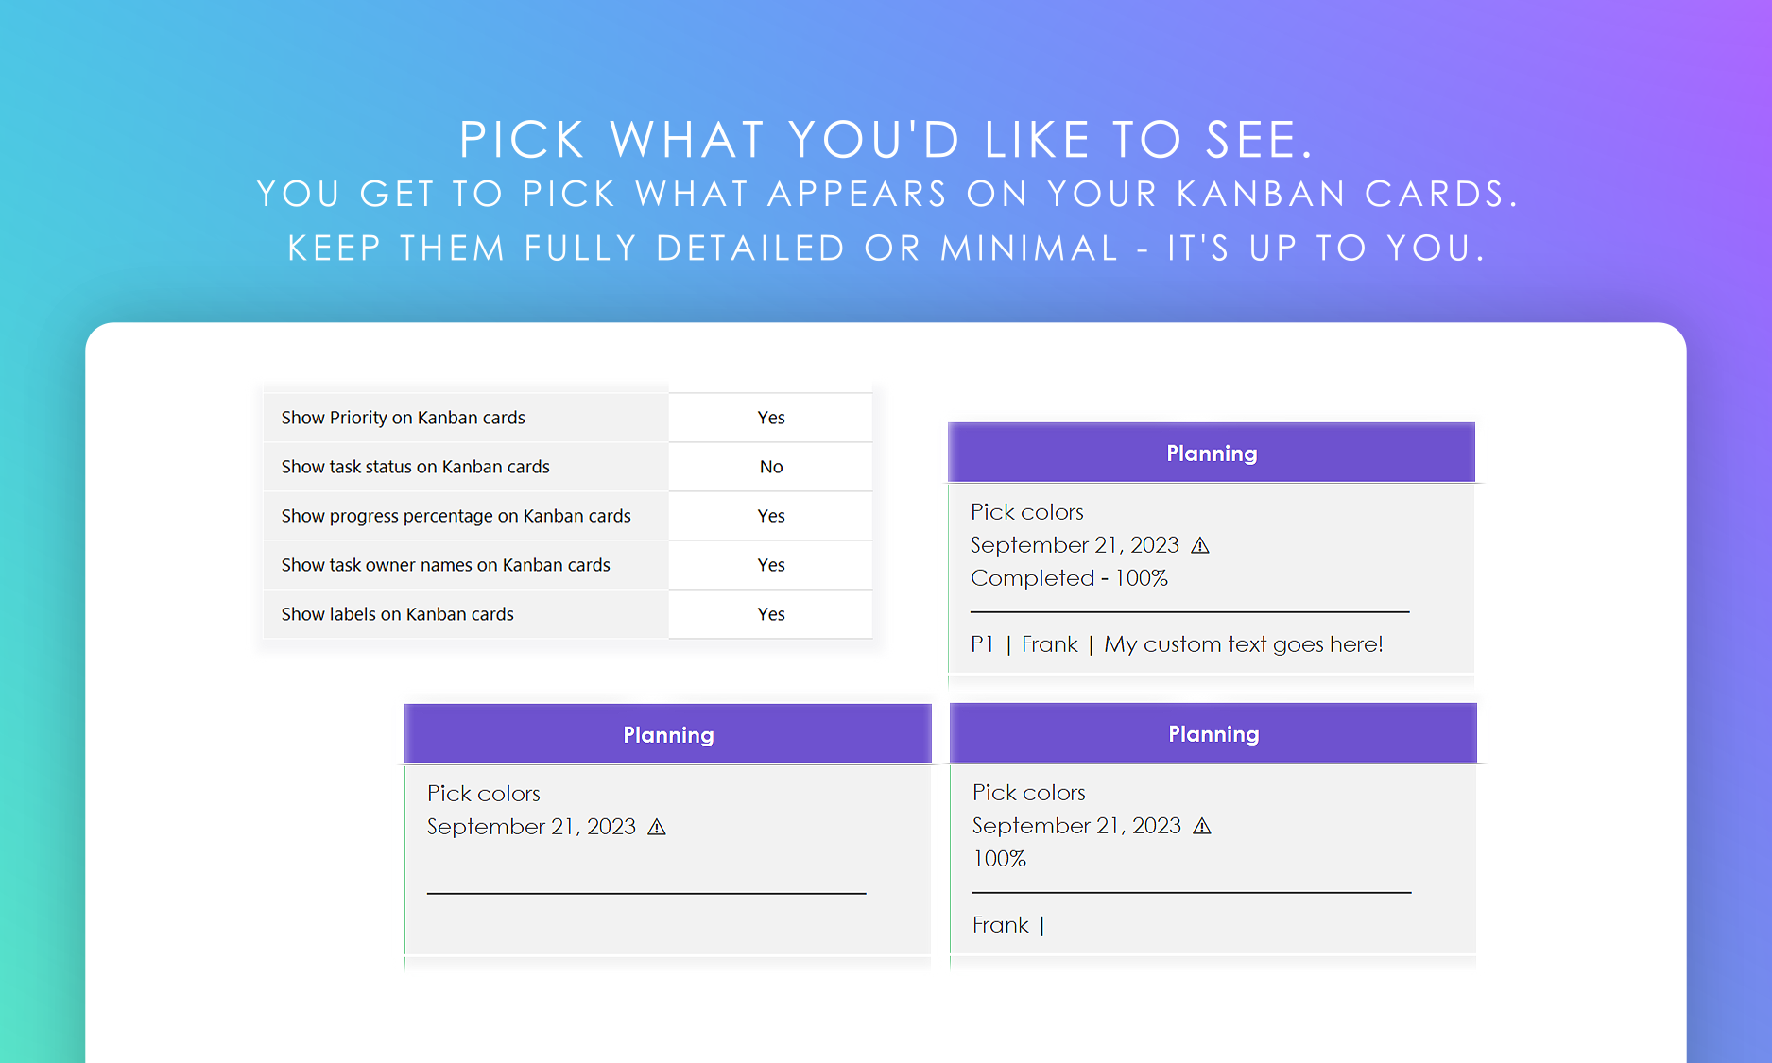Click warning icon on top-right Planning card
This screenshot has height=1063, width=1772.
pos(1200,546)
